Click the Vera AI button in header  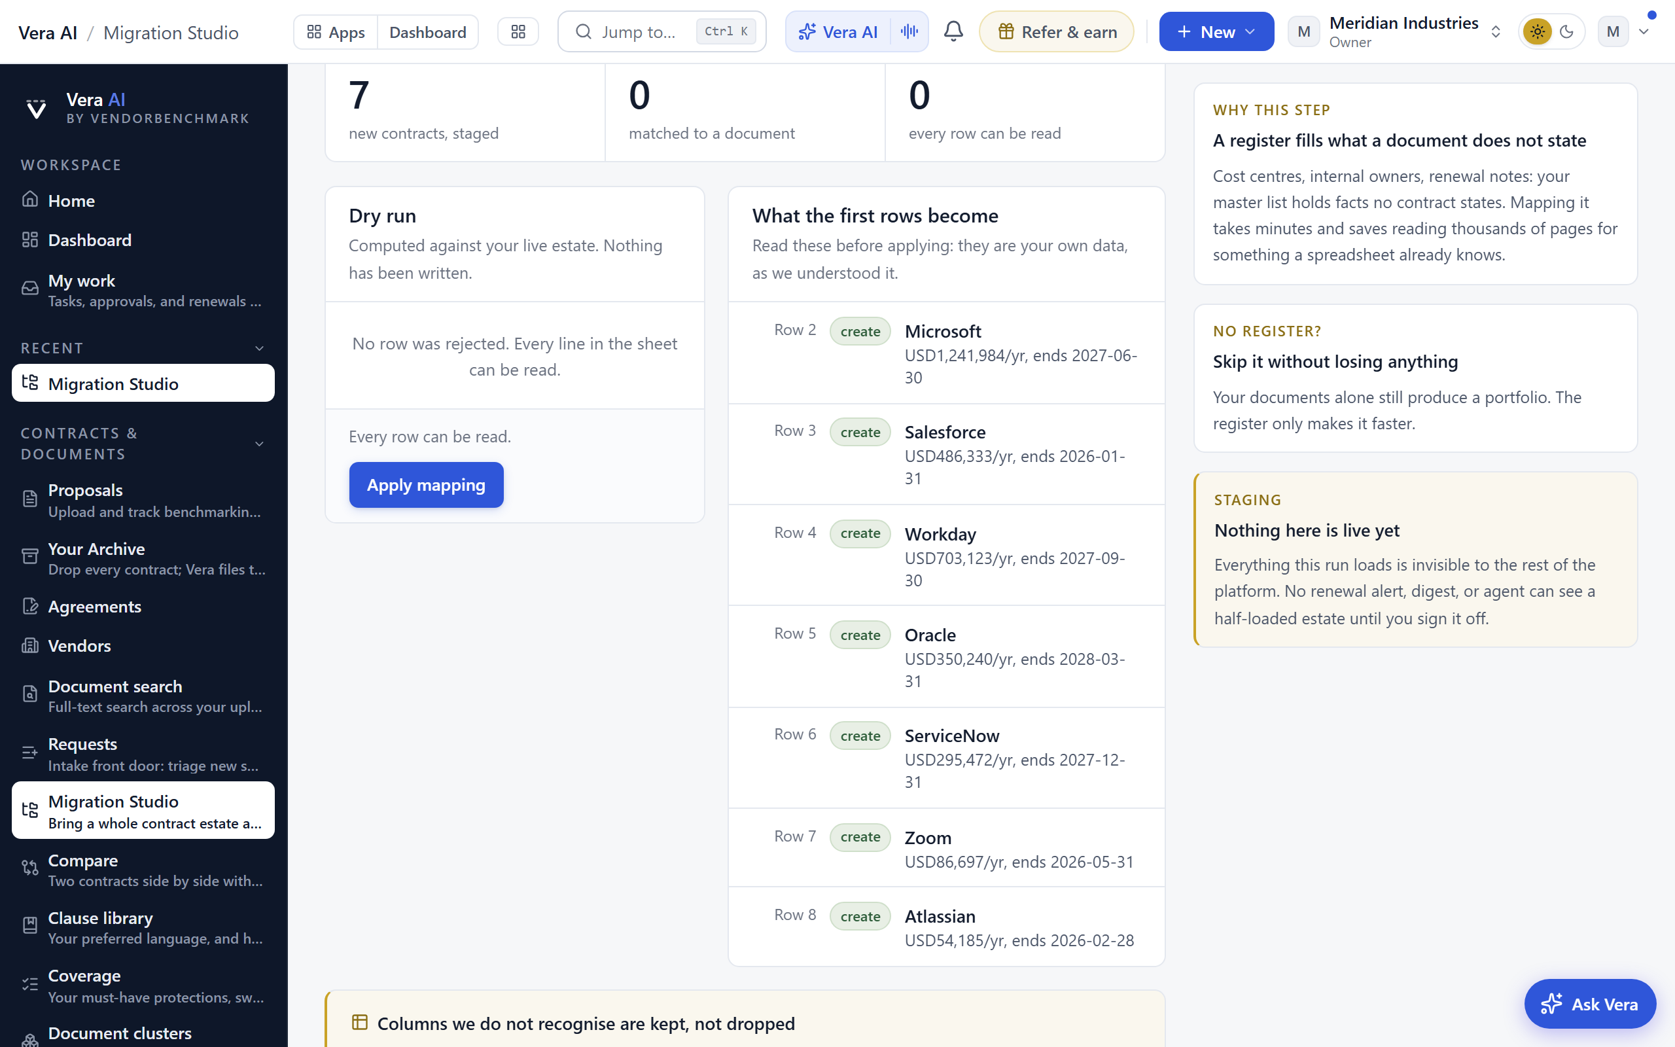coord(838,32)
